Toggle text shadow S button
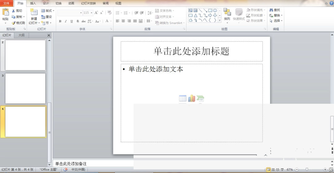Screen dimensions: 334x173 (78, 21)
